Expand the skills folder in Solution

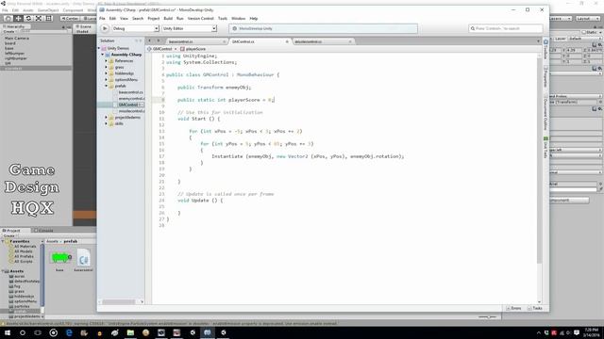(107, 123)
